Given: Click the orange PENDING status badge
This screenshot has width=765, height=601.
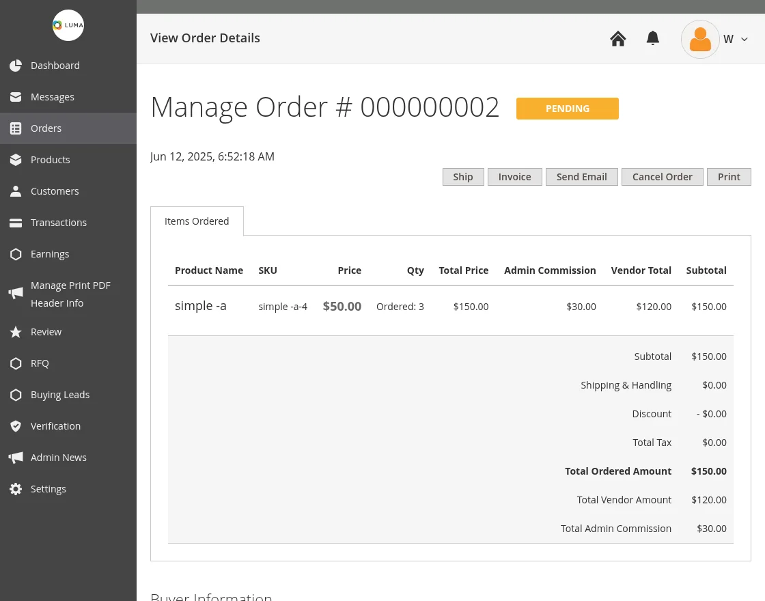Looking at the screenshot, I should [568, 108].
